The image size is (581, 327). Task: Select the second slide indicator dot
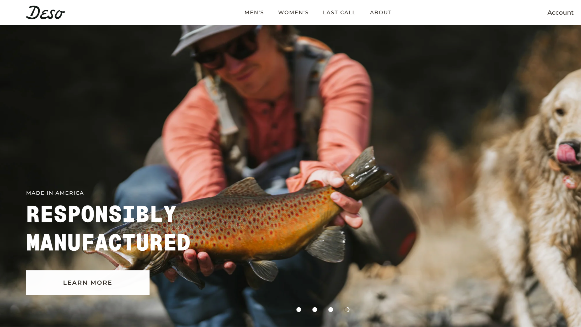[x=315, y=310]
